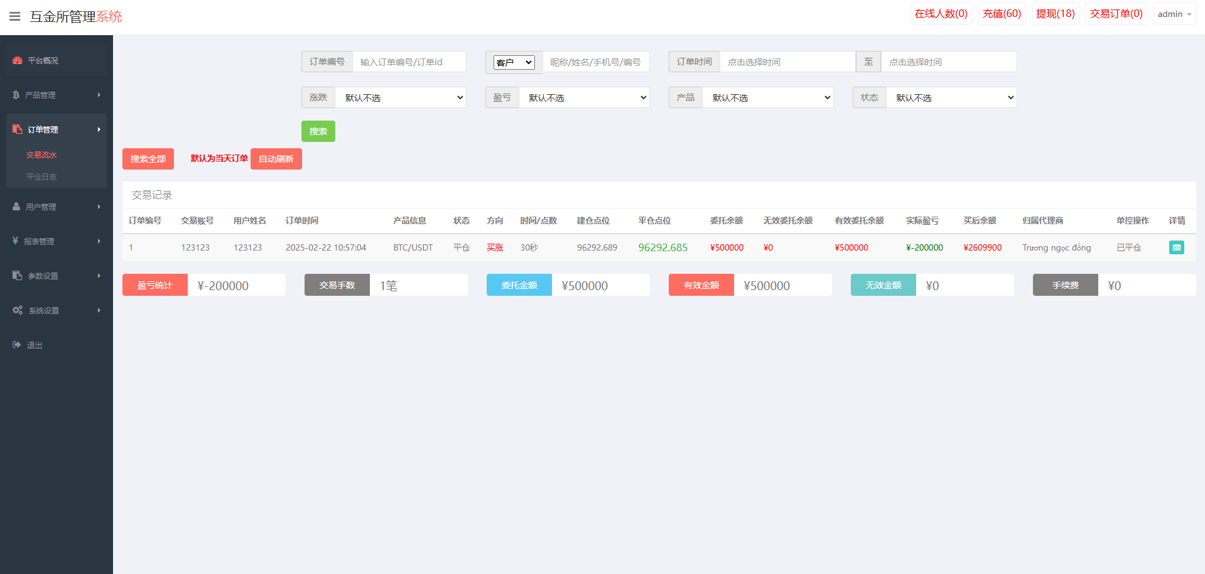
Task: Select 交易流水 in sidebar submenu
Action: (41, 155)
